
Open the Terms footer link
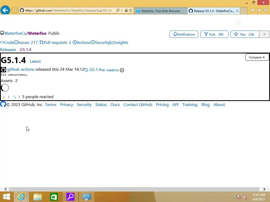[51, 105]
